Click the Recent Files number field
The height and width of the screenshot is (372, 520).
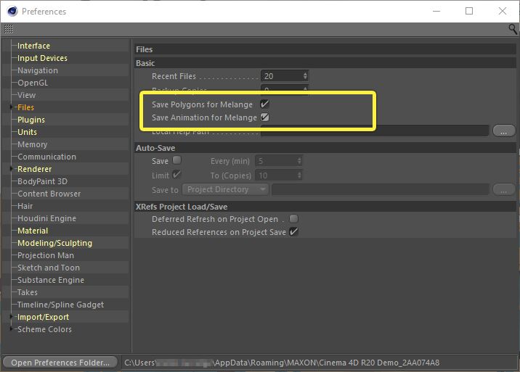click(281, 76)
